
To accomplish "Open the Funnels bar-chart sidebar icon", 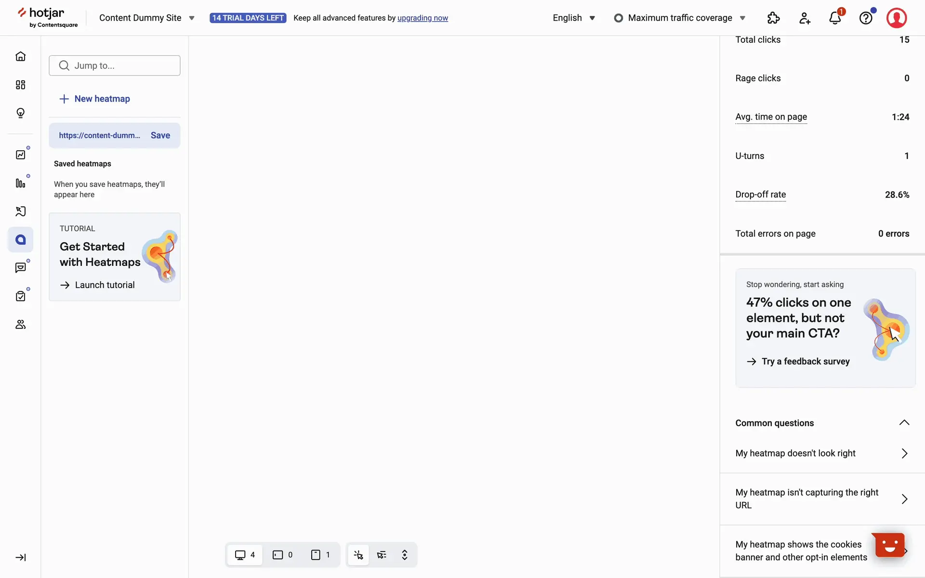I will tap(20, 183).
